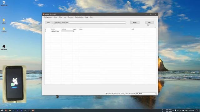Select the first folder icon on desktop

(x=4, y=21)
